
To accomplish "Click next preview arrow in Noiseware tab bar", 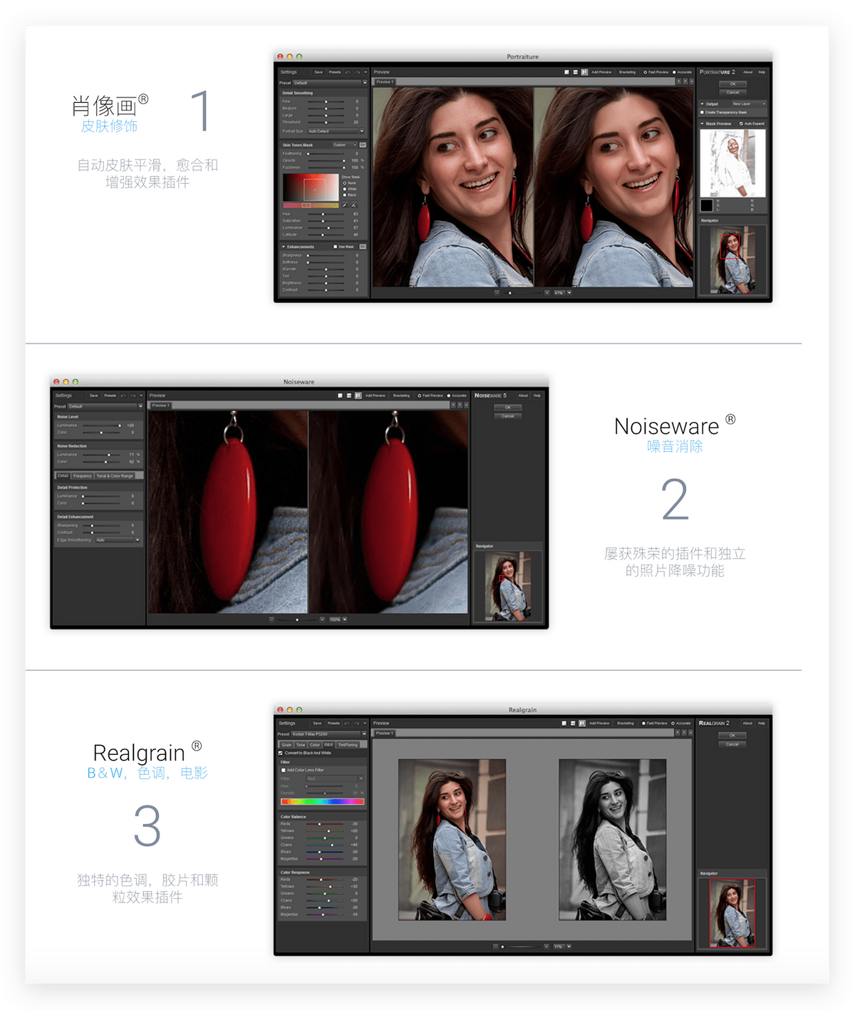I will (460, 405).
